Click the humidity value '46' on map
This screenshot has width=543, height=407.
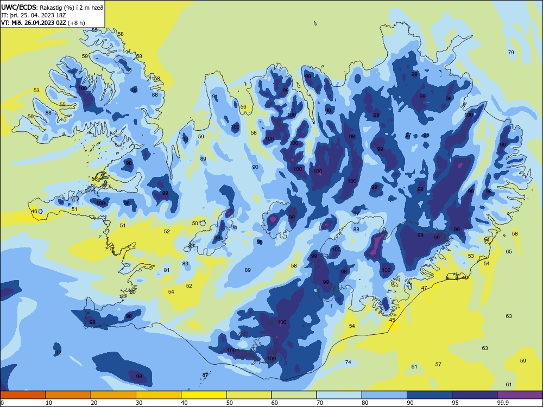34,211
